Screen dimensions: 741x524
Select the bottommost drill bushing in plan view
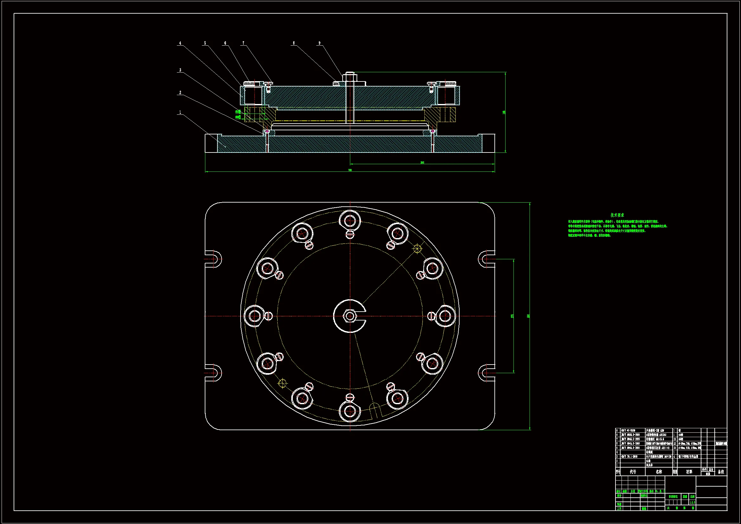point(350,411)
